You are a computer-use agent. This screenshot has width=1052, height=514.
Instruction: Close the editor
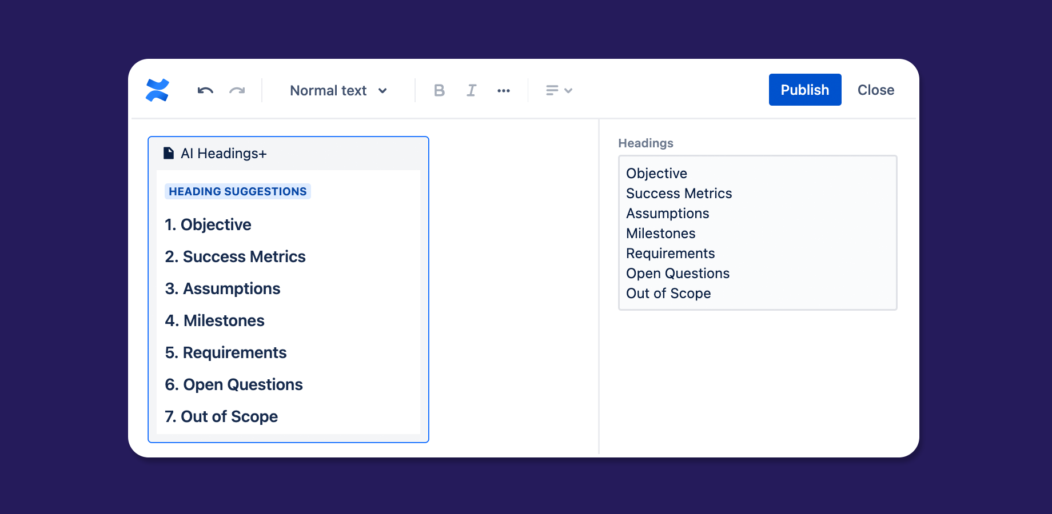click(x=875, y=90)
